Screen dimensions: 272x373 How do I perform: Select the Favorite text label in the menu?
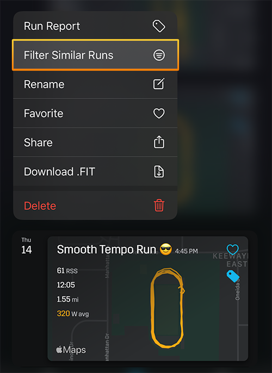coord(44,114)
